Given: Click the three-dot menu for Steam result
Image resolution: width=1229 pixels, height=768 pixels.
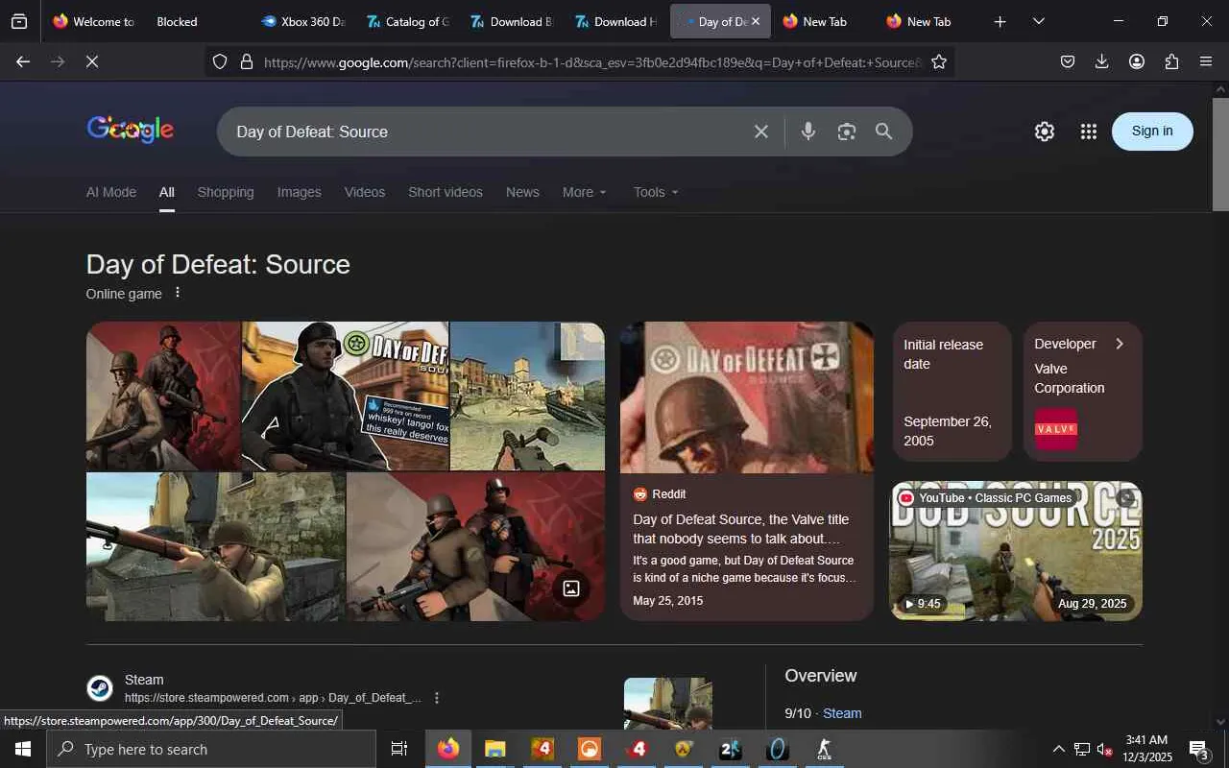Looking at the screenshot, I should (437, 698).
